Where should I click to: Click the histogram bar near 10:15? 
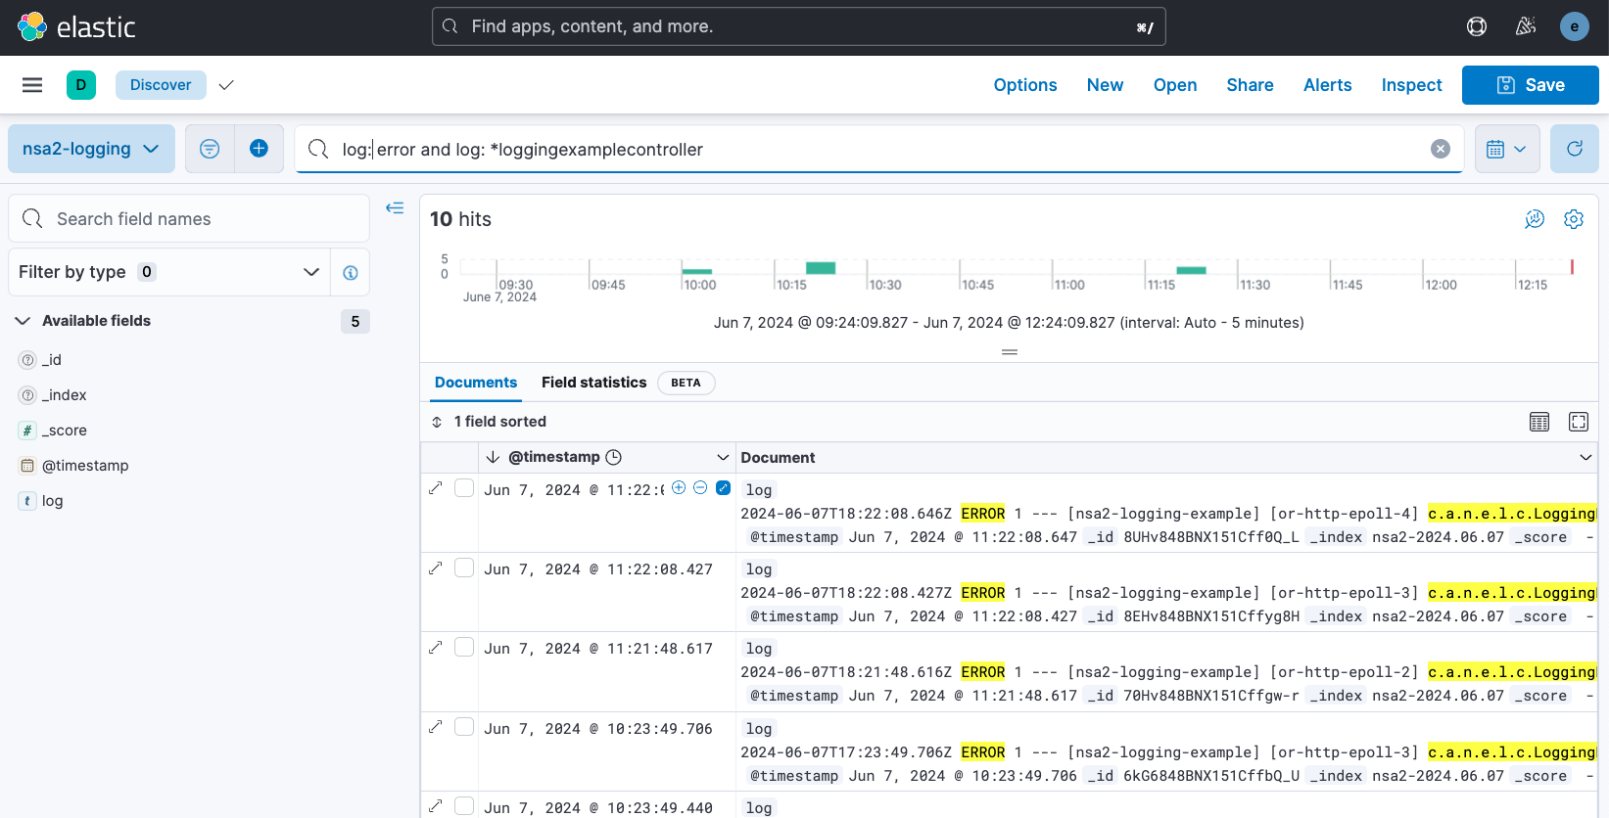coord(821,268)
